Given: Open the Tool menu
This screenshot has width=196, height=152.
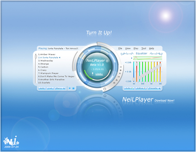Looking at the screenshot, I should click(143, 48).
